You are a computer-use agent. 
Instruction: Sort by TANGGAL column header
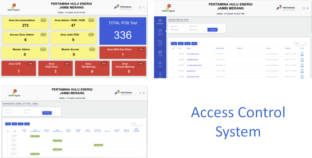point(288,48)
